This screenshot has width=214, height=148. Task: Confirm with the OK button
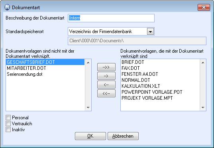pyautogui.click(x=90, y=136)
